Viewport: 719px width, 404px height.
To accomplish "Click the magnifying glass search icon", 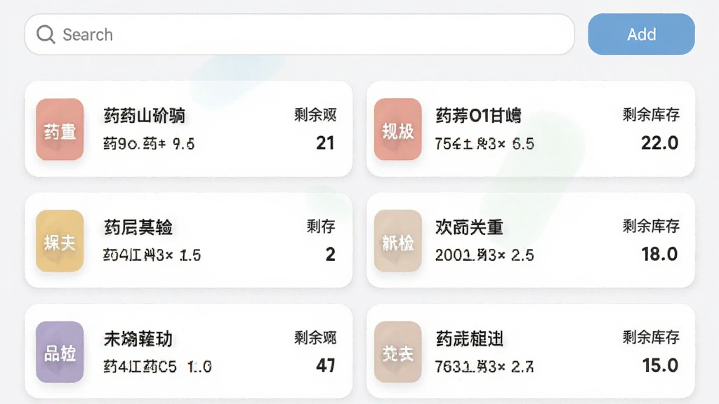I will (46, 34).
